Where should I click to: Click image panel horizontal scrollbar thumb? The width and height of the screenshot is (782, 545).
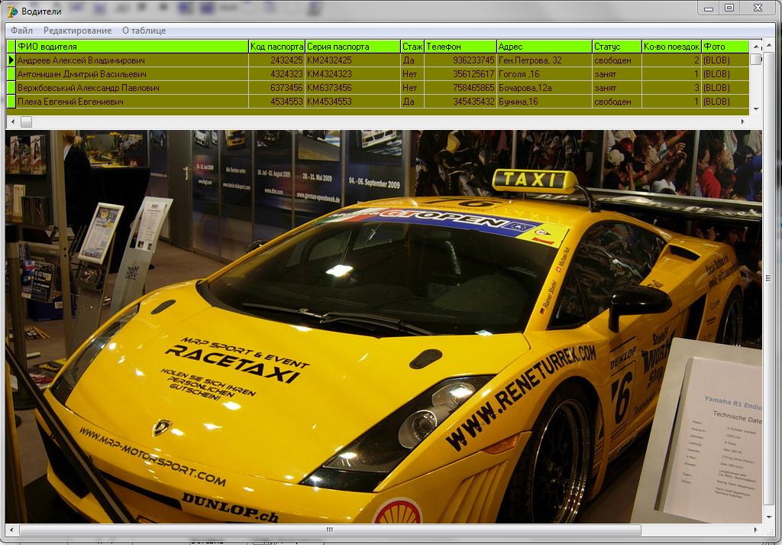(x=330, y=530)
